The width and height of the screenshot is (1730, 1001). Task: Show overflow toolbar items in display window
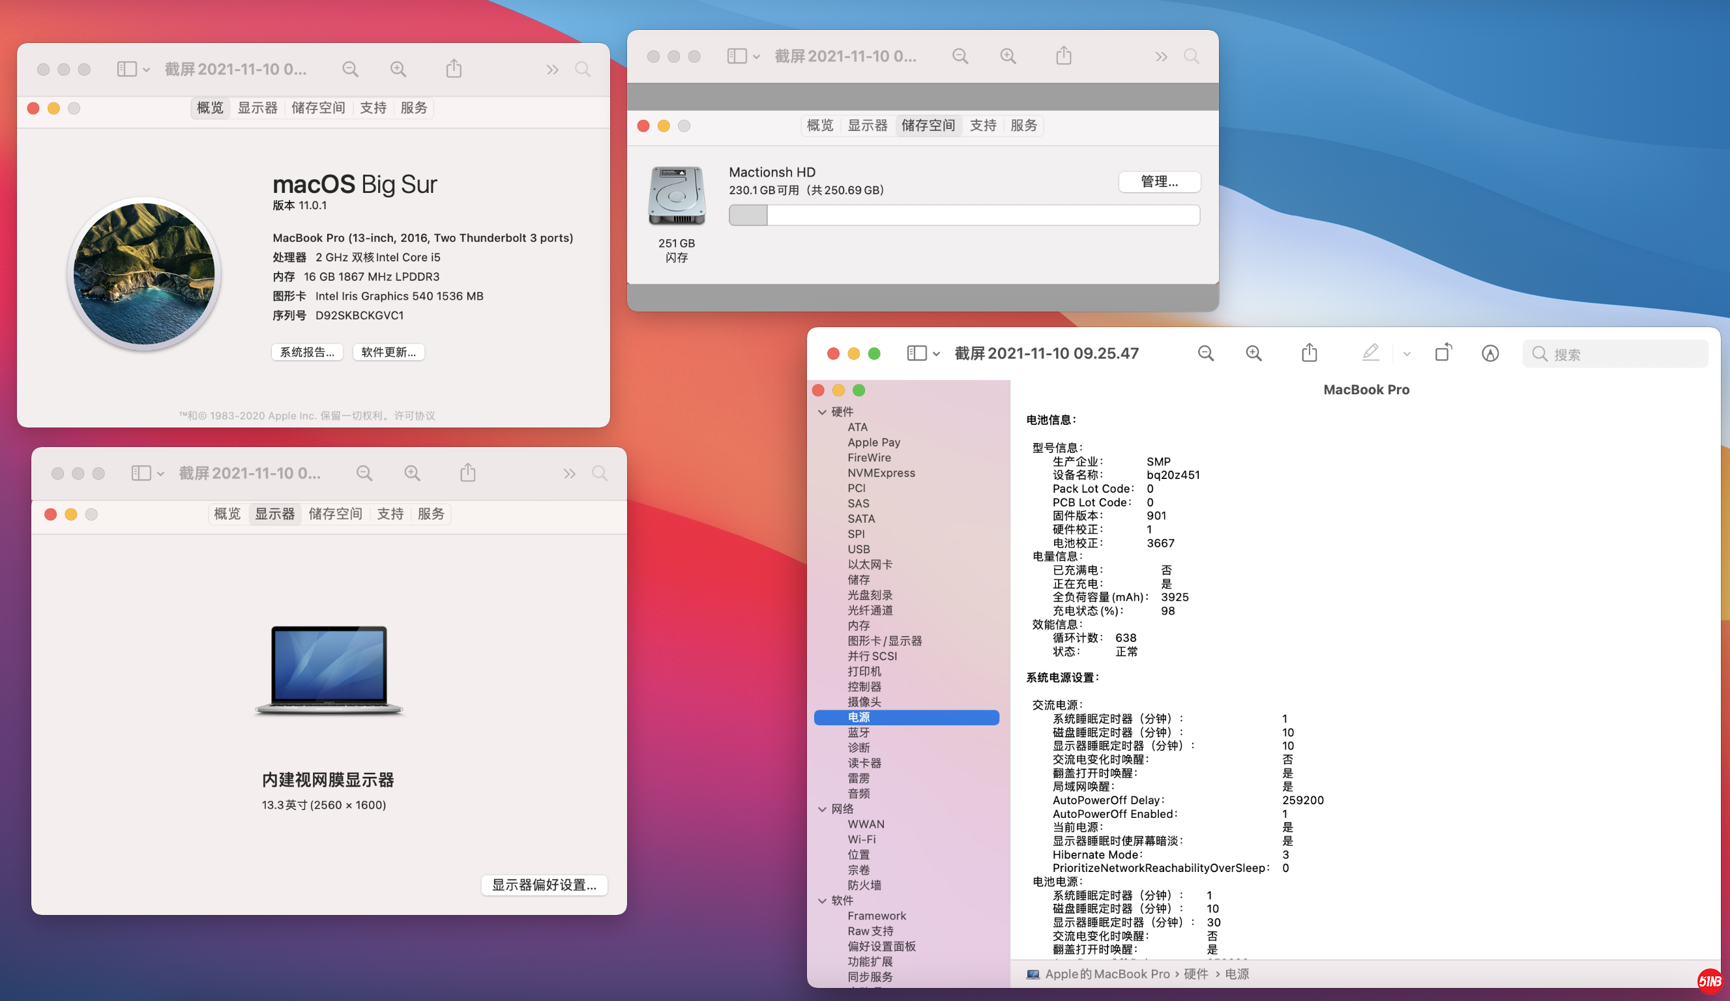tap(569, 474)
